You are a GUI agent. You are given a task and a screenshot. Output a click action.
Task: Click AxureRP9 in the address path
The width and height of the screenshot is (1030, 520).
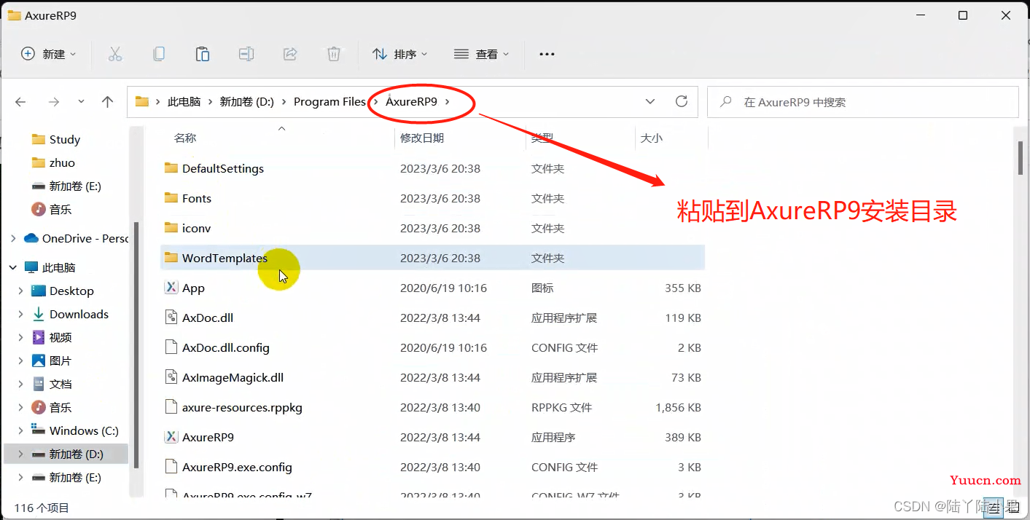(x=411, y=102)
